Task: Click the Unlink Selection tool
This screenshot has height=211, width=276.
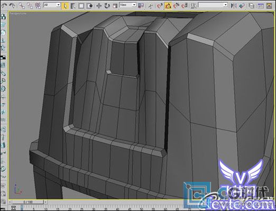Action: (30, 6)
